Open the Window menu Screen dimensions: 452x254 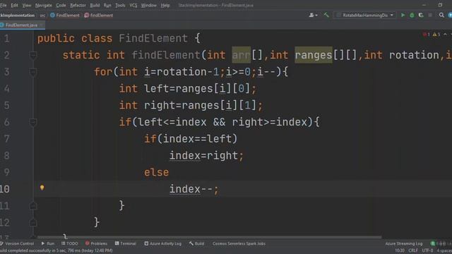pos(149,5)
